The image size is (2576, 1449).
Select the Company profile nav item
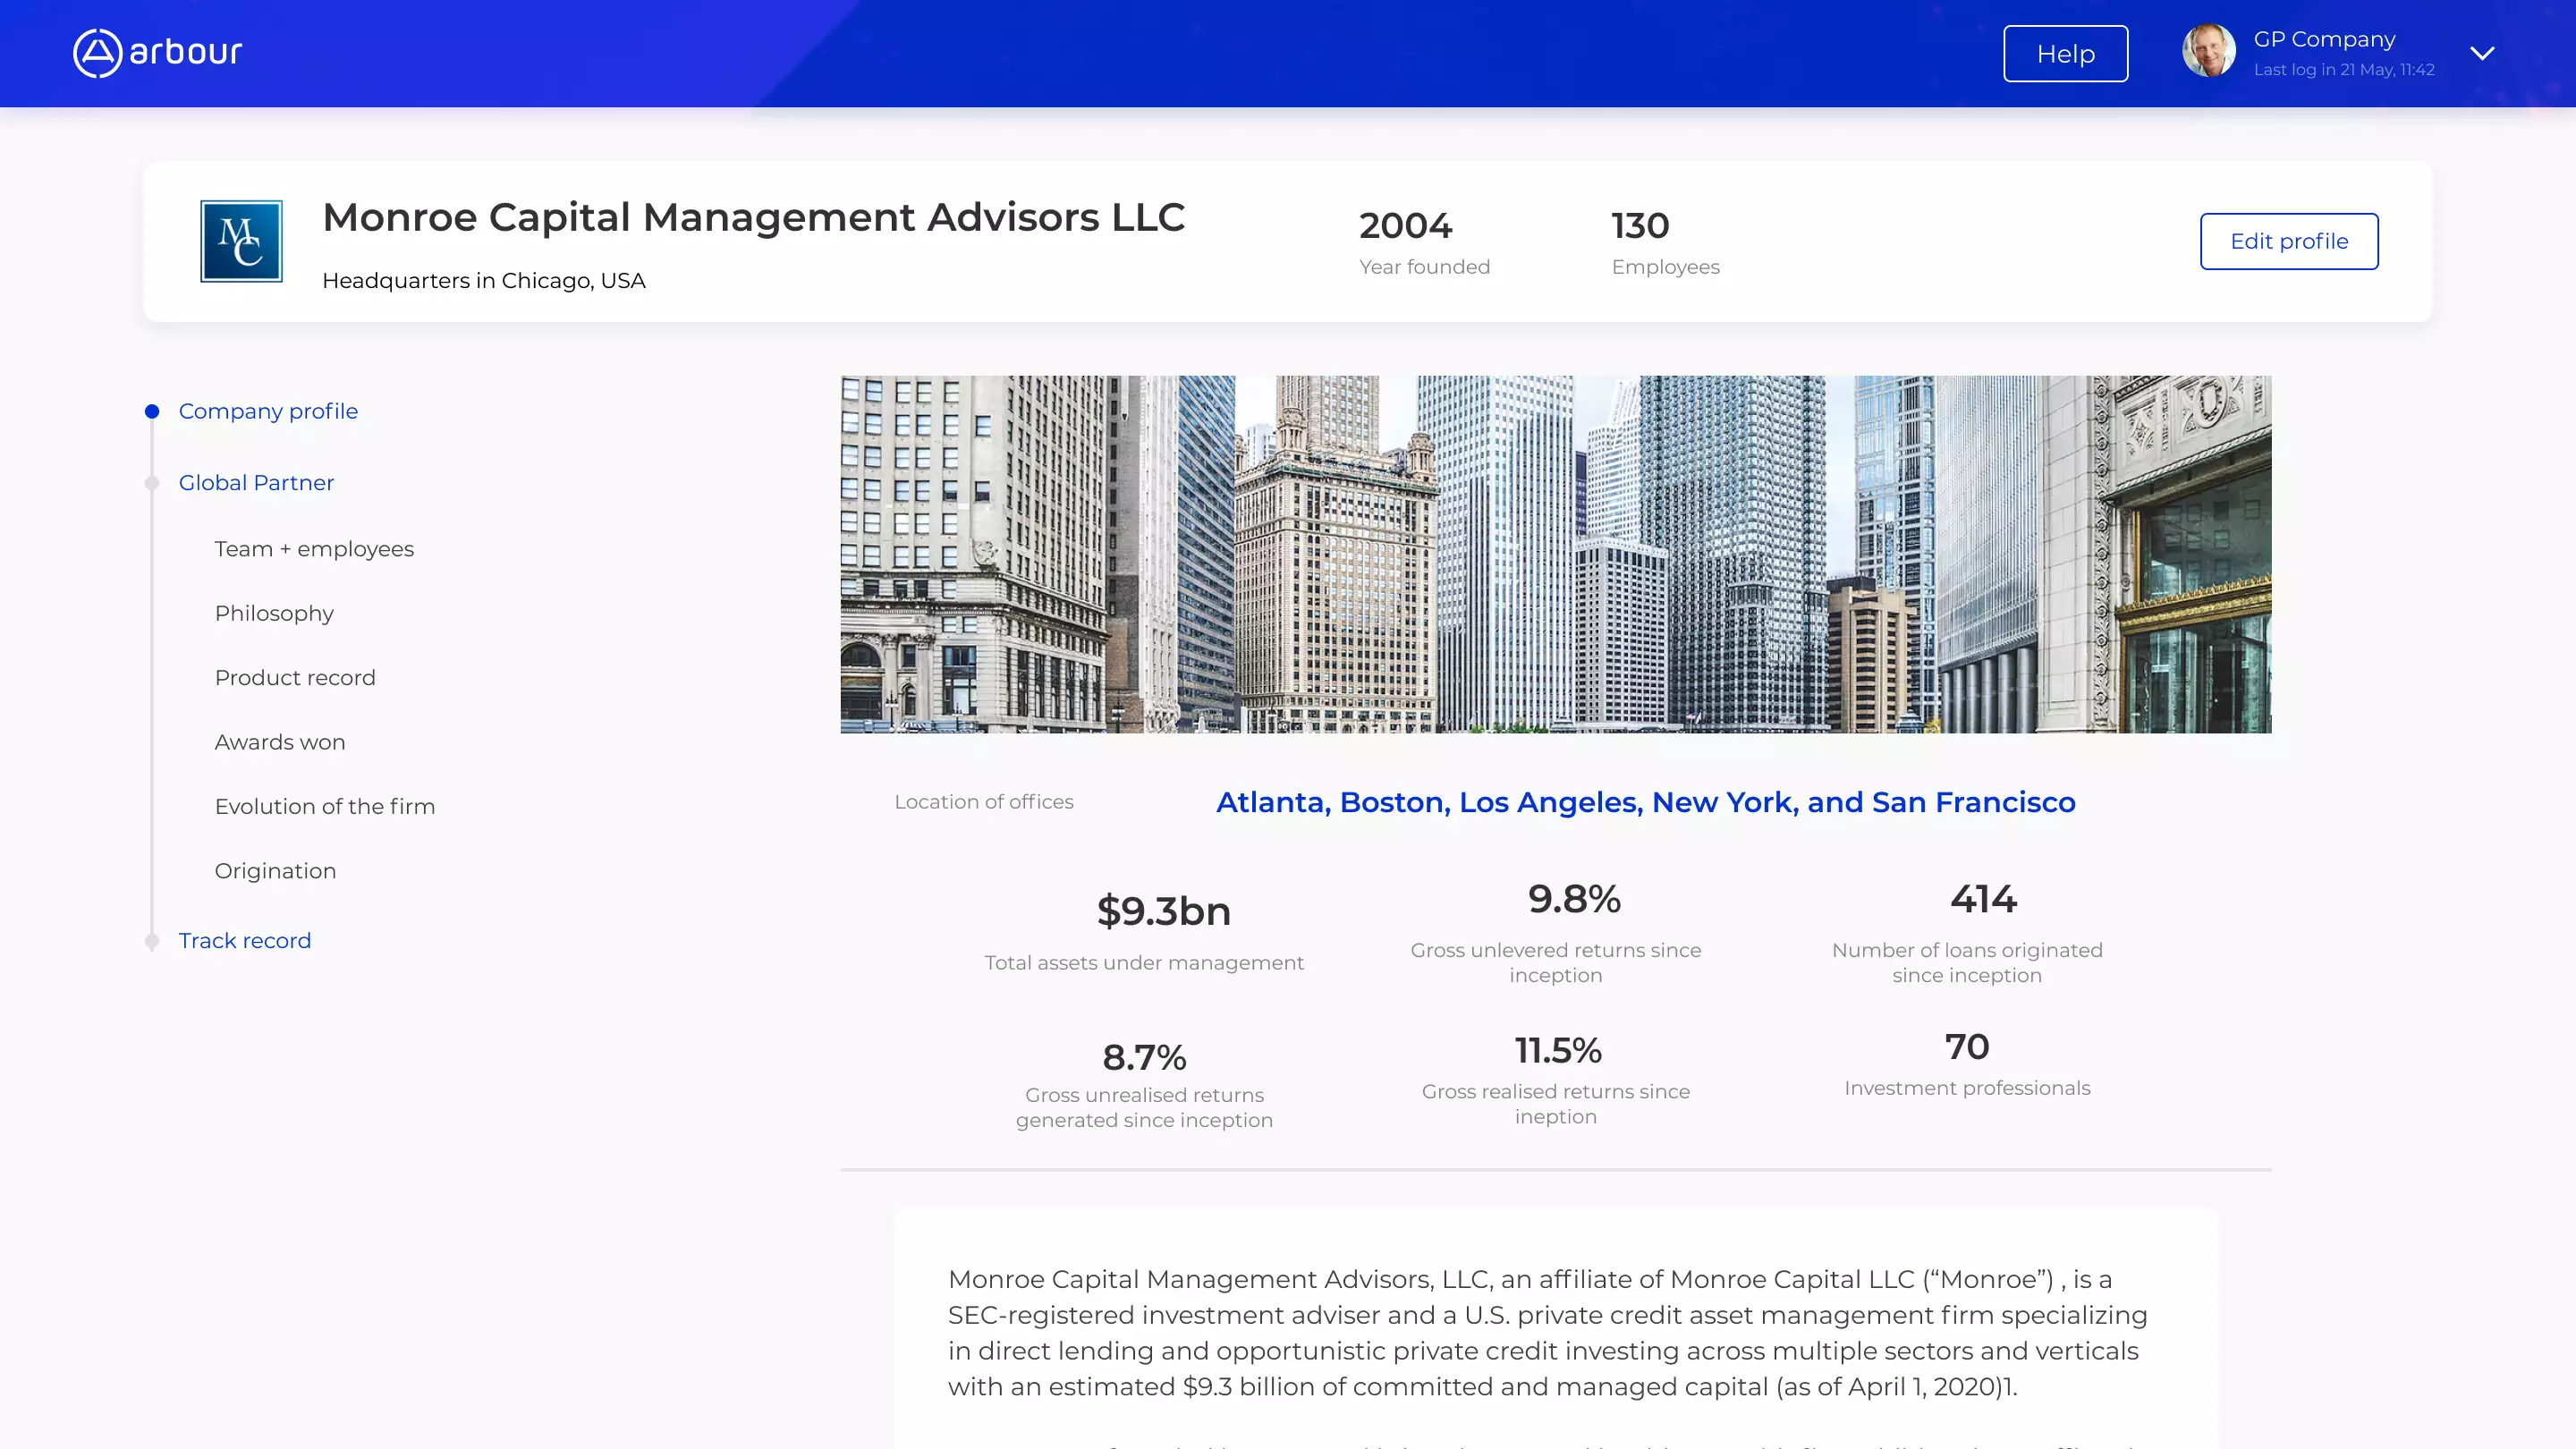click(268, 411)
